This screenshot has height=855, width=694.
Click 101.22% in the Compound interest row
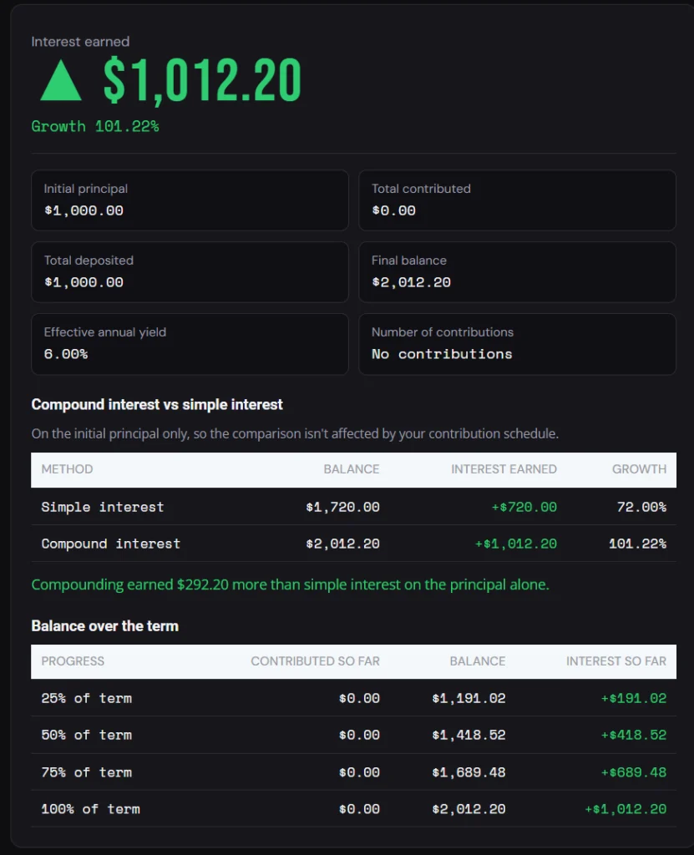637,544
